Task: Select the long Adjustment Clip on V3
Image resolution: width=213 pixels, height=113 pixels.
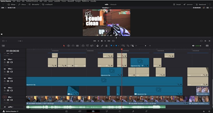Action: pyautogui.click(x=104, y=81)
